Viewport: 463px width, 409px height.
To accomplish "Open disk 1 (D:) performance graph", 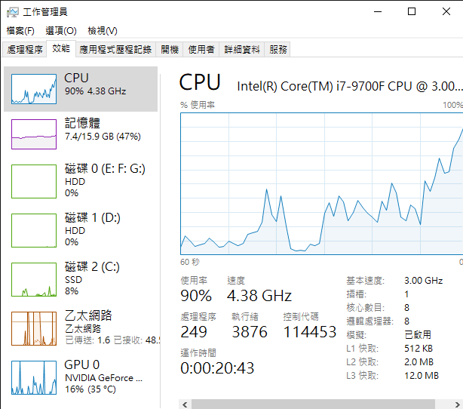I will click(x=34, y=230).
